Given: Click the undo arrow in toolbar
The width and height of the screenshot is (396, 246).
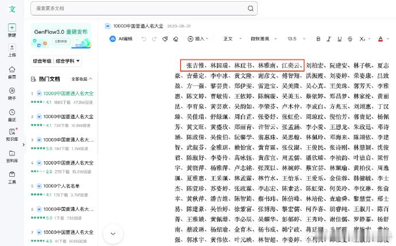Looking at the screenshot, I should [x=143, y=39].
